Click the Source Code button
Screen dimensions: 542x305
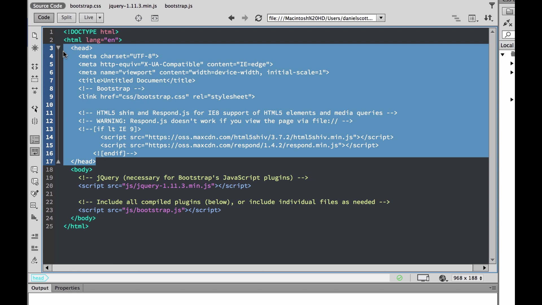point(47,6)
